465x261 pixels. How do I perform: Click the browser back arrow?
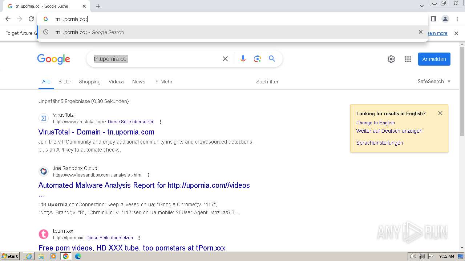coord(8,19)
